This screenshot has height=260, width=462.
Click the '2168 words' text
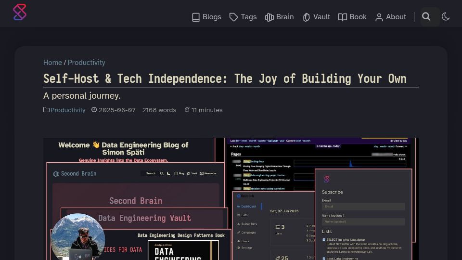159,110
